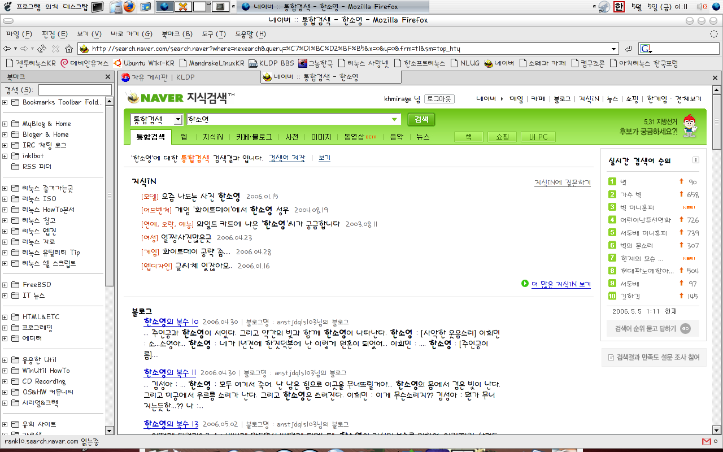
Task: Launch terminal from top panel
Action: (x=97, y=7)
